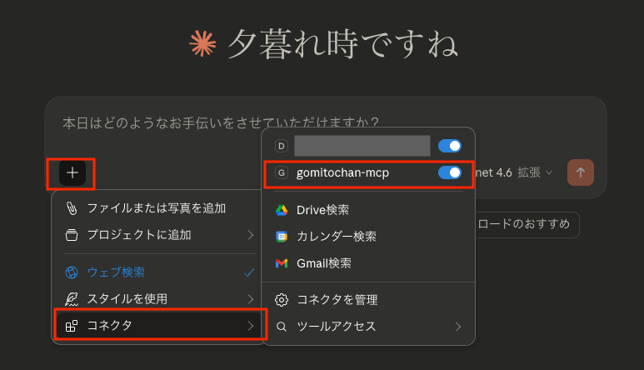Screen dimensions: 644x370
Task: Expand the コネクタ submenu chevron
Action: [x=251, y=326]
